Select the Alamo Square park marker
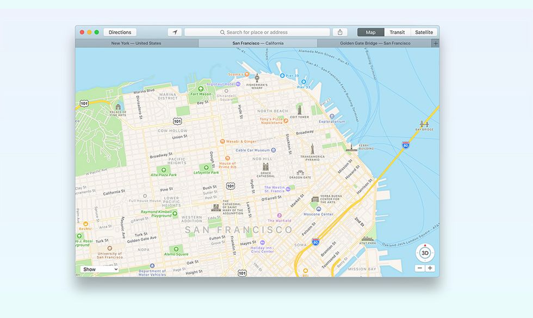 coord(176,249)
